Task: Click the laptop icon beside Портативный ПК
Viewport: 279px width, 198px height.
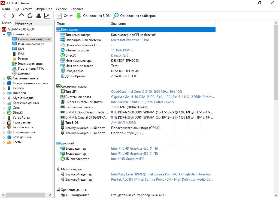Action: [x=14, y=69]
